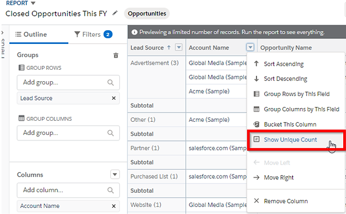The image size is (346, 214).
Task: Click the Lead Source ascending sort arrow
Action: coord(169,47)
